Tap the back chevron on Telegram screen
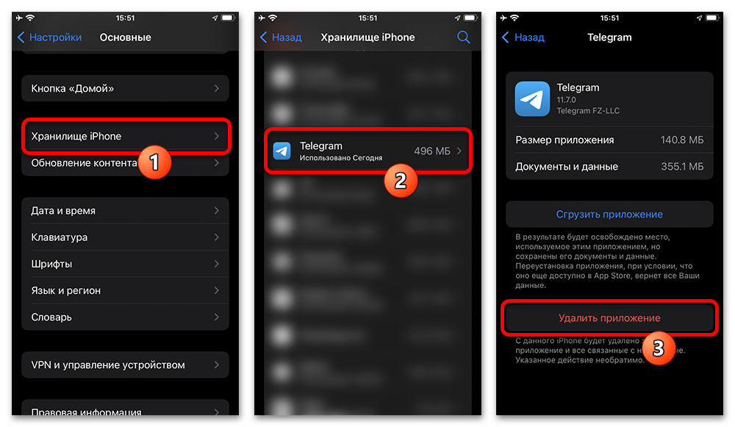 (506, 37)
